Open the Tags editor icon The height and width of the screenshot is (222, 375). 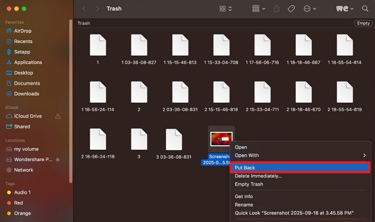point(291,9)
